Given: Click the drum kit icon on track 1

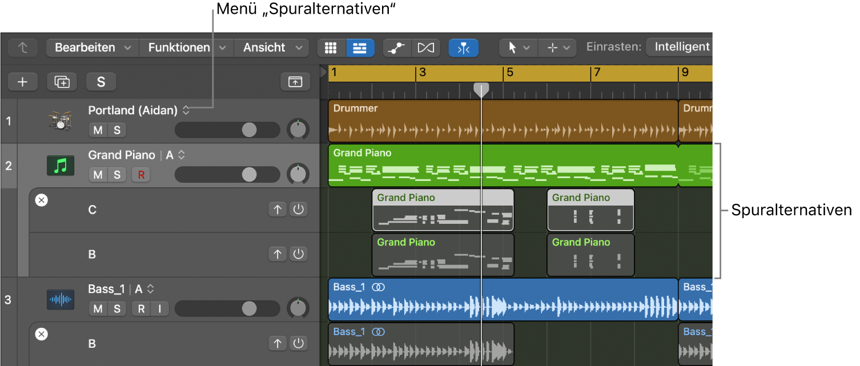Looking at the screenshot, I should pos(60,121).
